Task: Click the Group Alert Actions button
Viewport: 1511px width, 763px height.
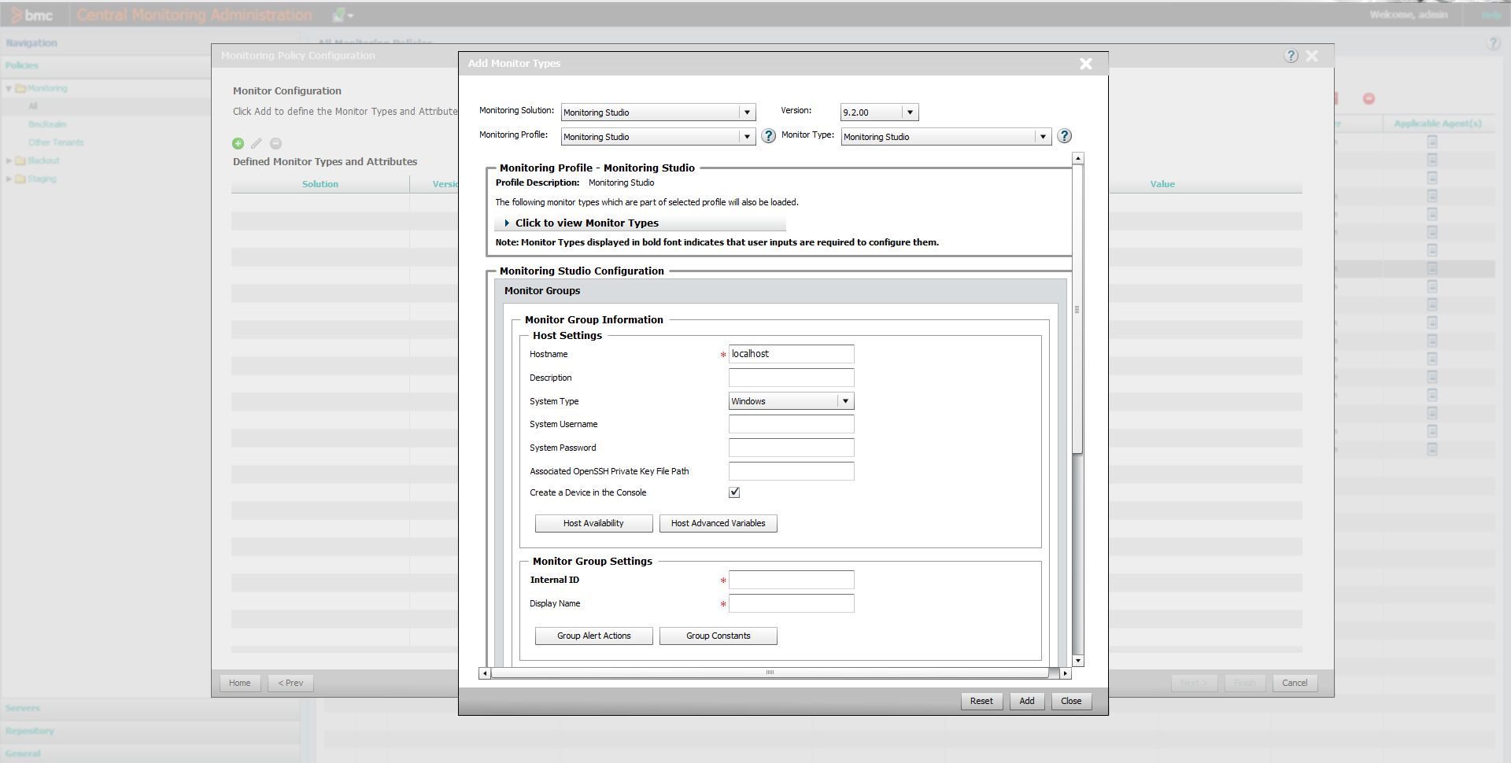Action: click(593, 636)
